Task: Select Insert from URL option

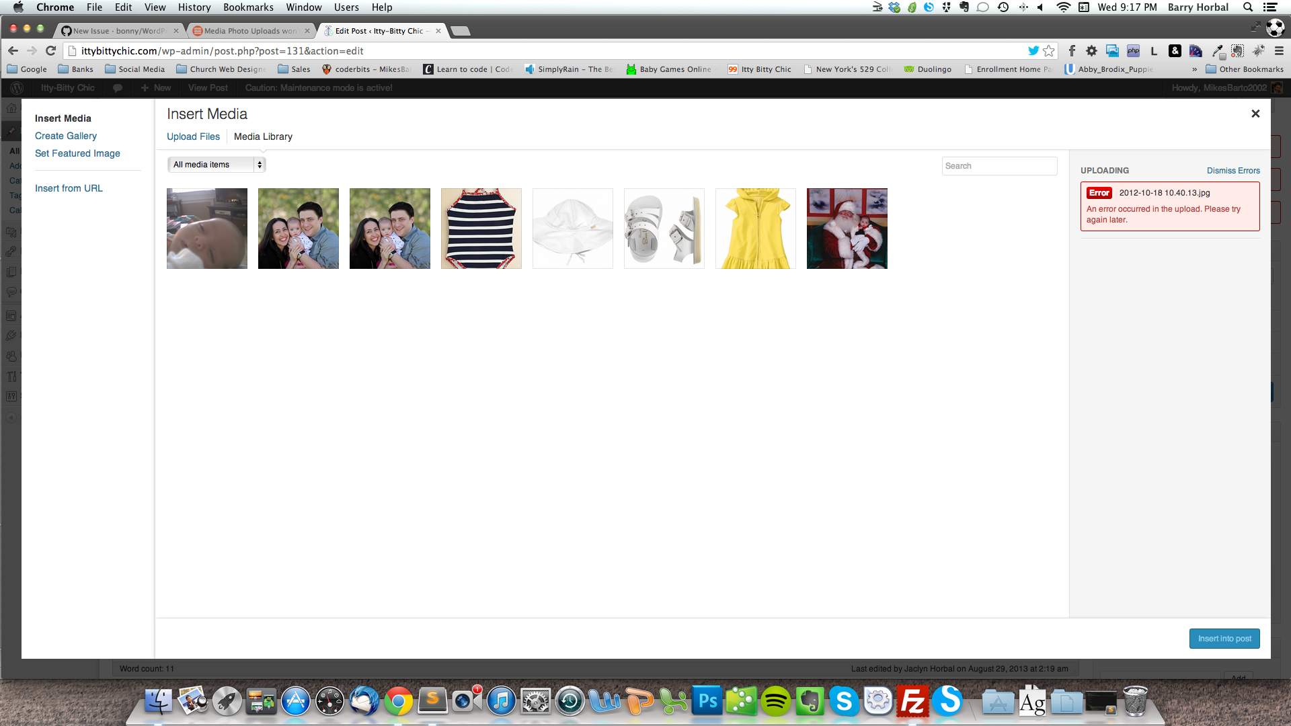Action: (x=69, y=188)
